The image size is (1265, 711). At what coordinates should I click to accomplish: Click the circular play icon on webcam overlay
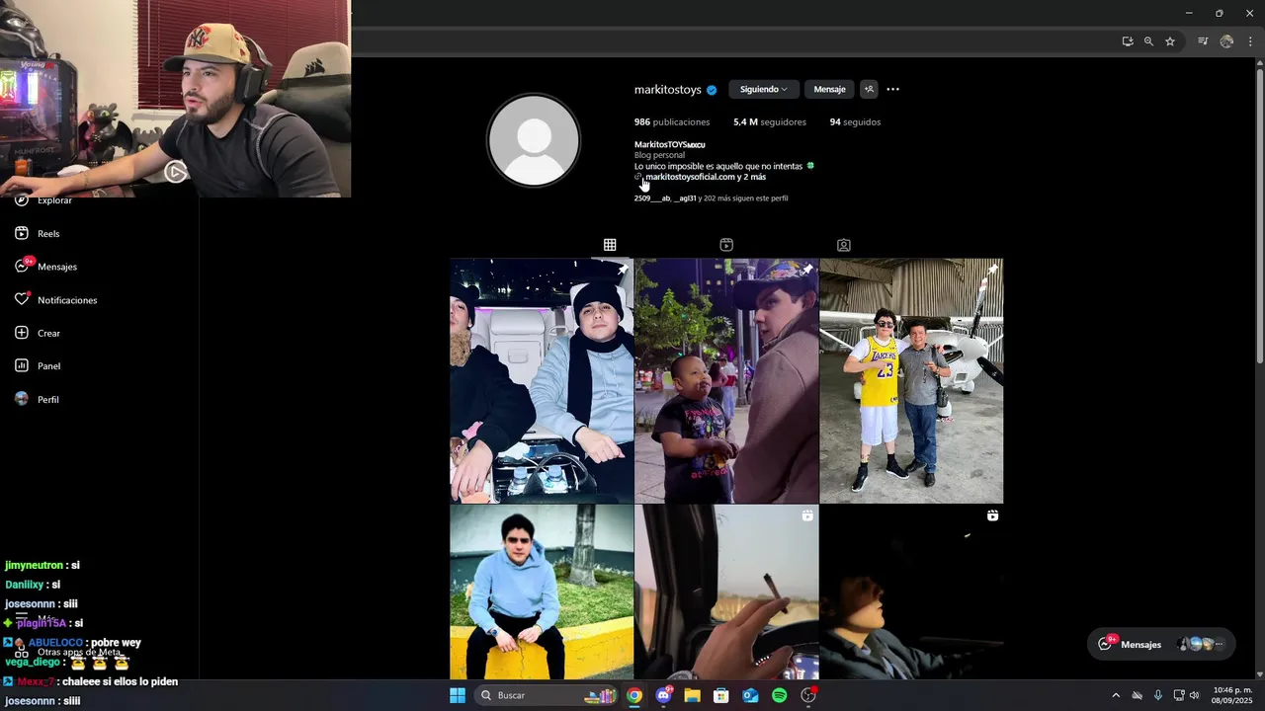[x=175, y=173]
